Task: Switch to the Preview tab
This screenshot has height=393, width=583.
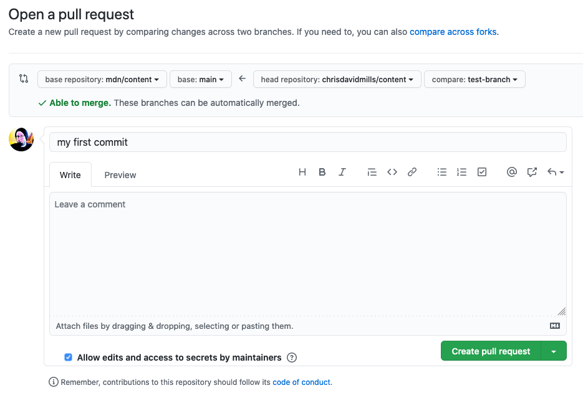Action: [x=120, y=175]
